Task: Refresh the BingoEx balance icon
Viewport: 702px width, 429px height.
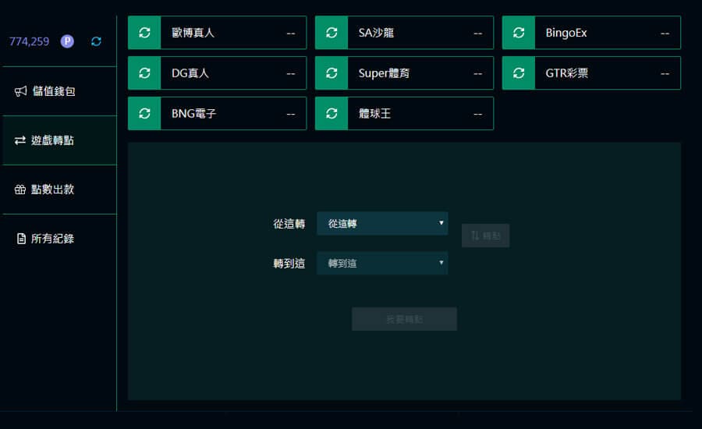Action: tap(519, 33)
